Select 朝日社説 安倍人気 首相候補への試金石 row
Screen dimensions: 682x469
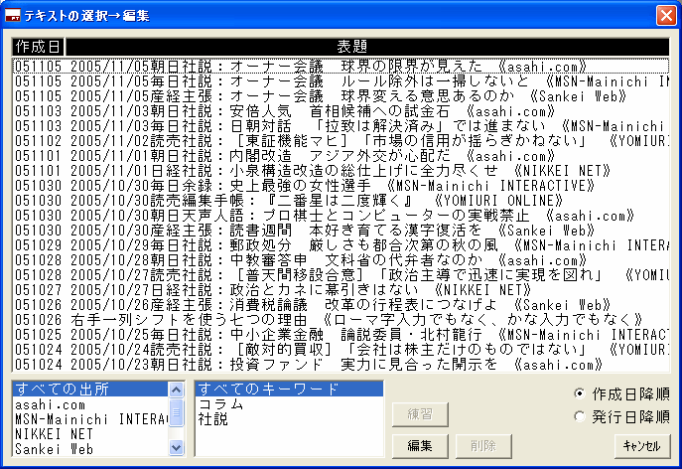(x=341, y=111)
